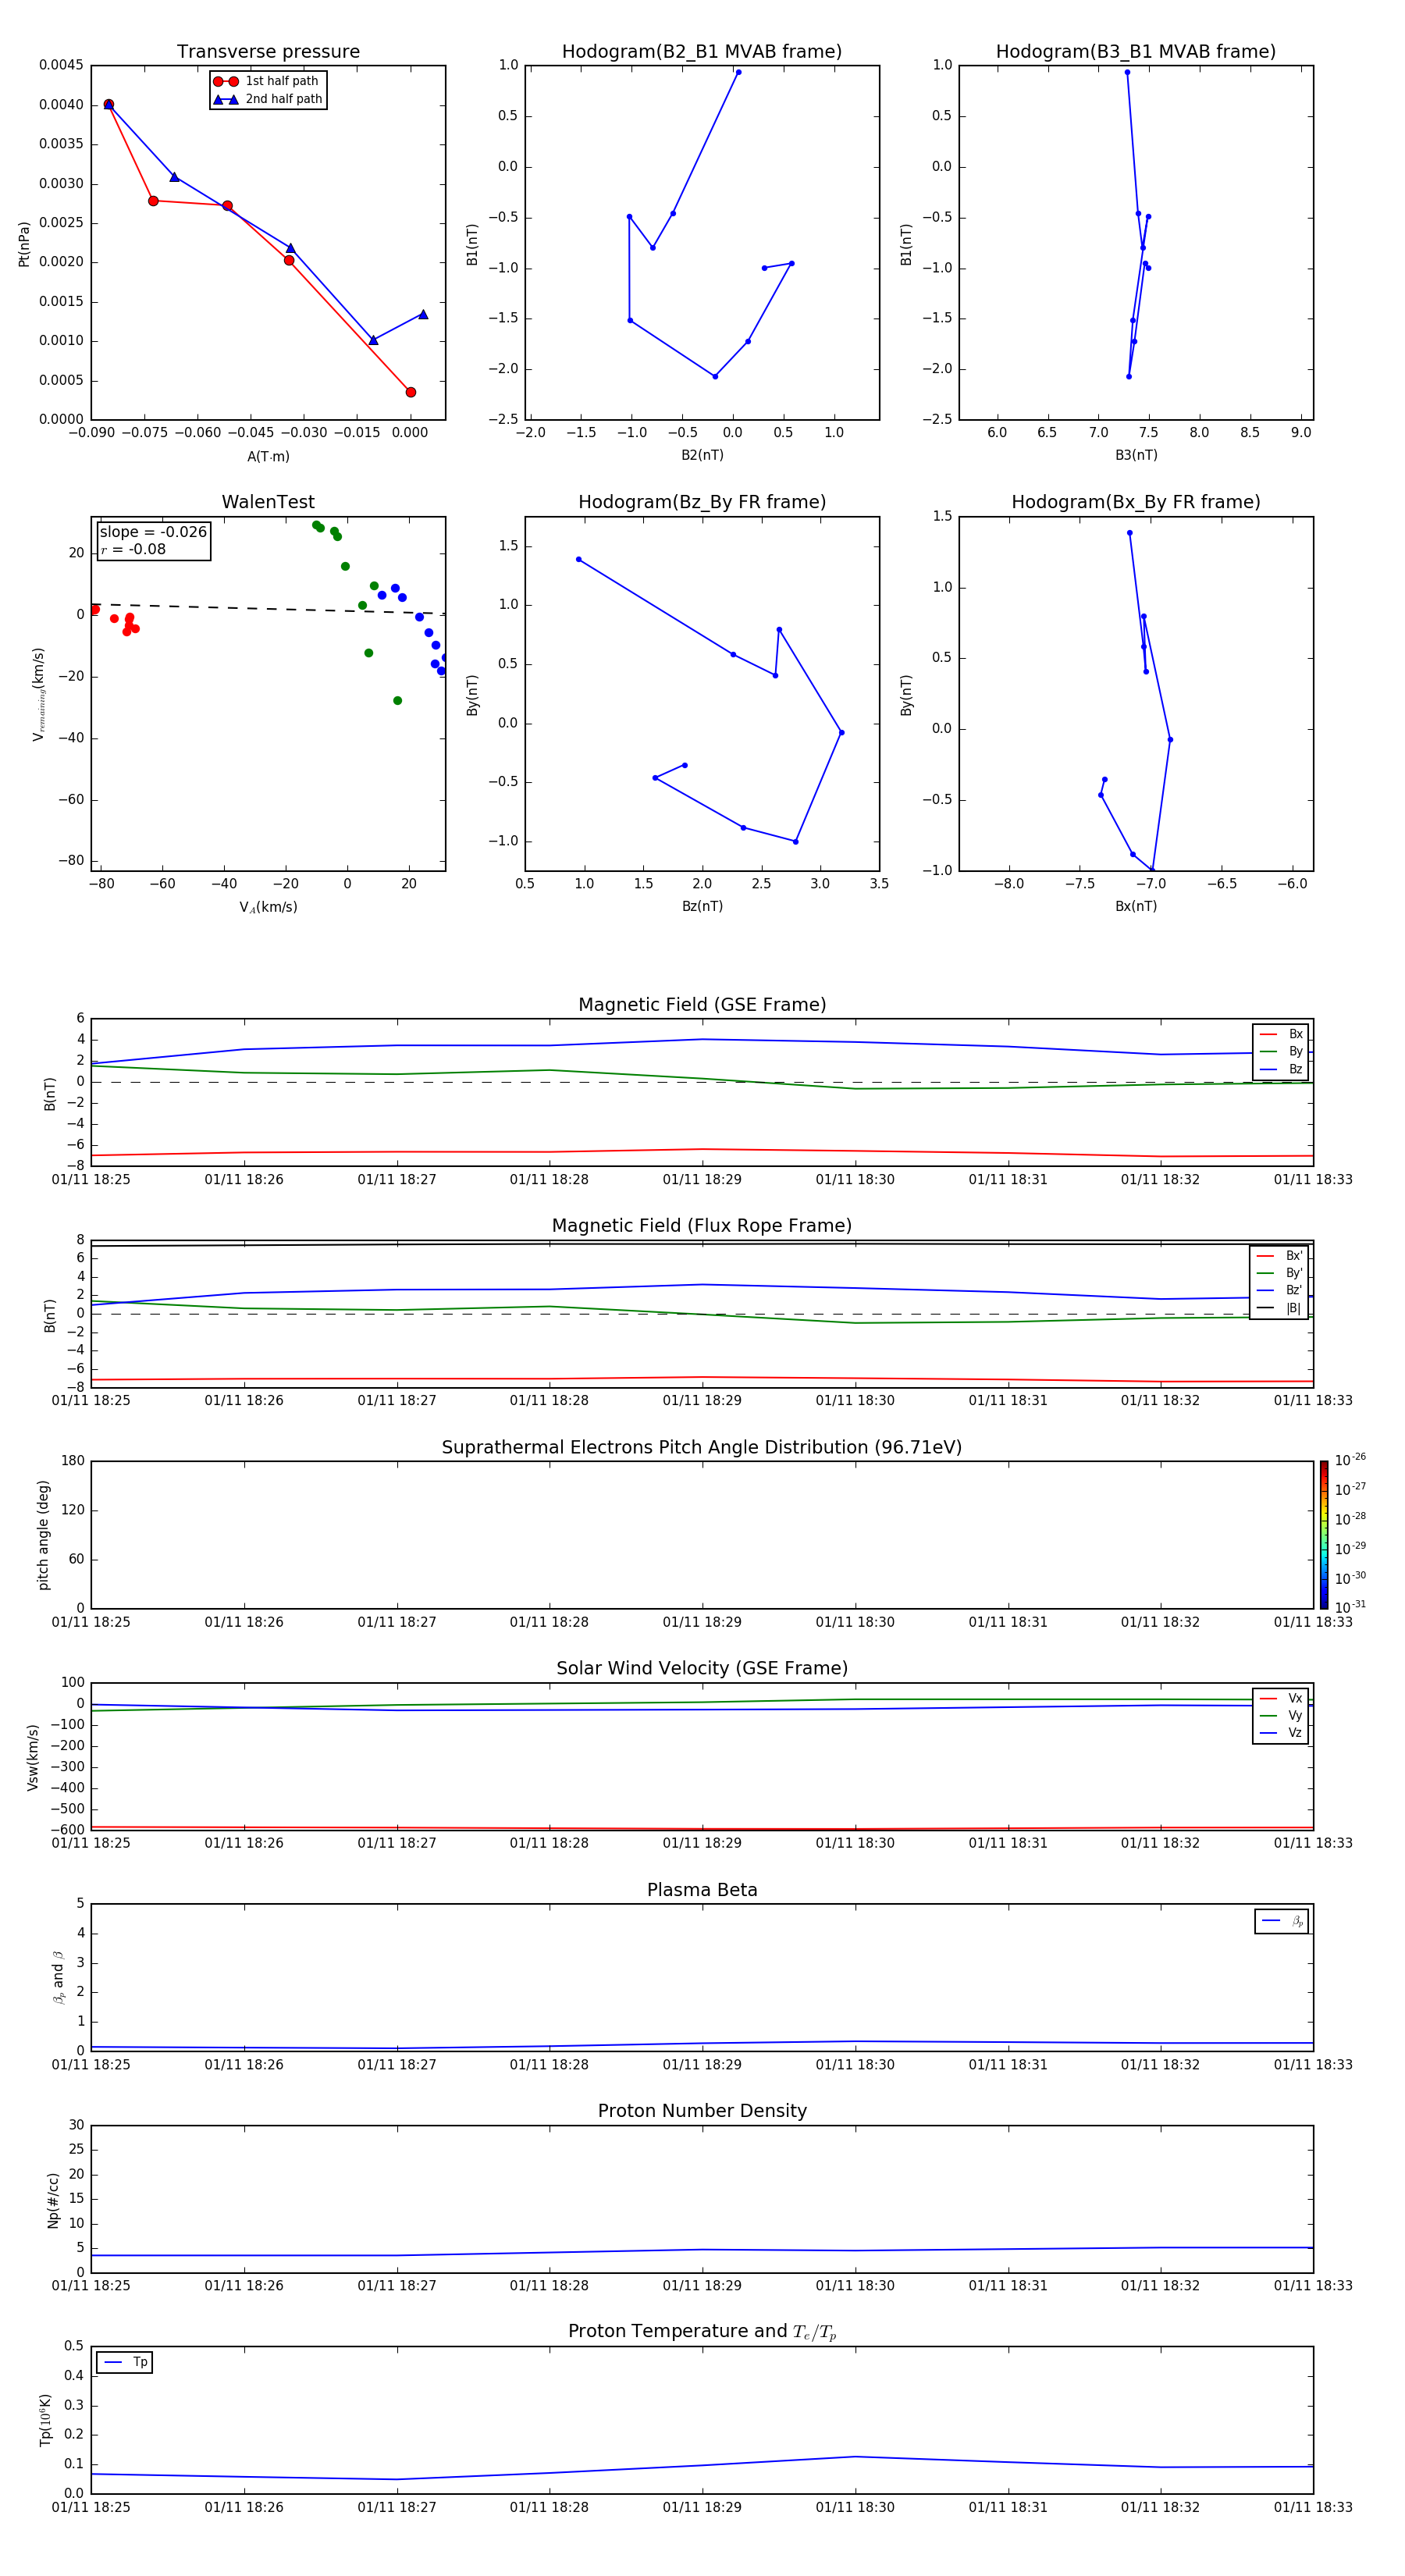Click the Tp legend in Proton Temperature plot

tap(124, 2362)
